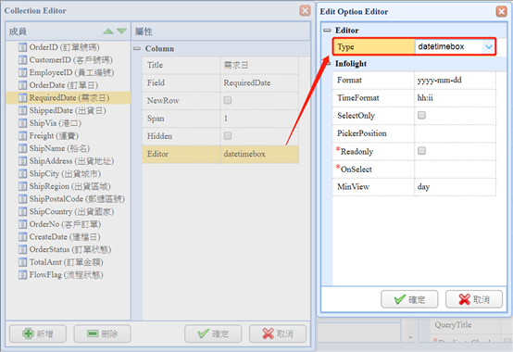This screenshot has height=352, width=513.
Task: Select the TotalAmt member row
Action: click(x=68, y=262)
